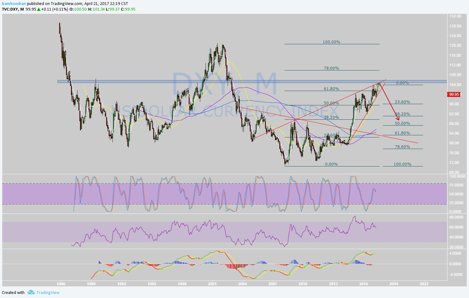Click the -4.0000 MACD axis label
469x298 pixels.
455,275
